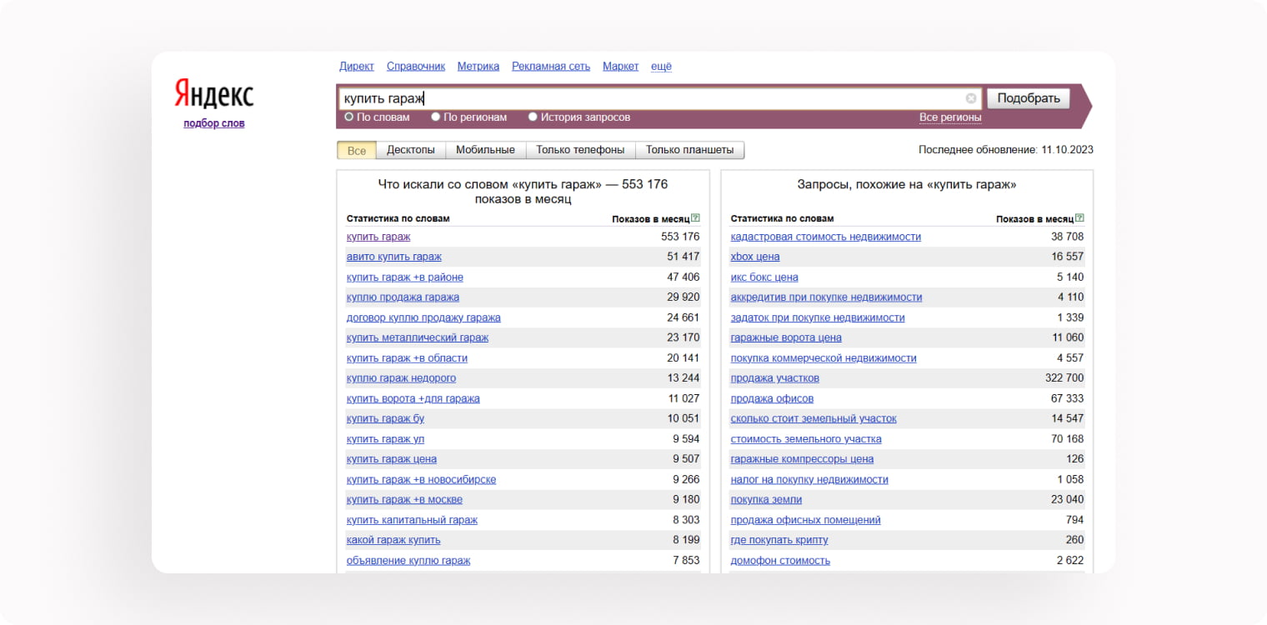Image resolution: width=1267 pixels, height=625 pixels.
Task: Select the 'По словам' radio button
Action: [349, 117]
